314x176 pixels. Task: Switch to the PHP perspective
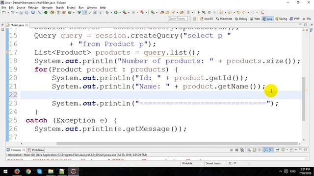click(294, 19)
